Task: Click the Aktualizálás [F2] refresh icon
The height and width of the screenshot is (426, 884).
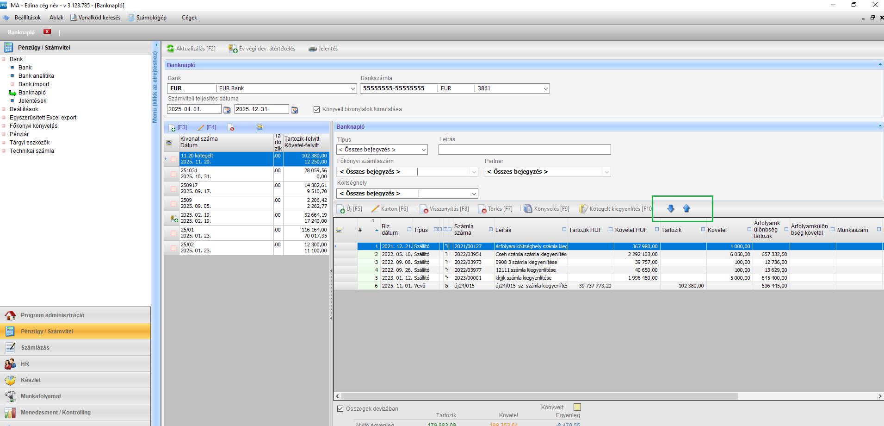Action: tap(170, 49)
